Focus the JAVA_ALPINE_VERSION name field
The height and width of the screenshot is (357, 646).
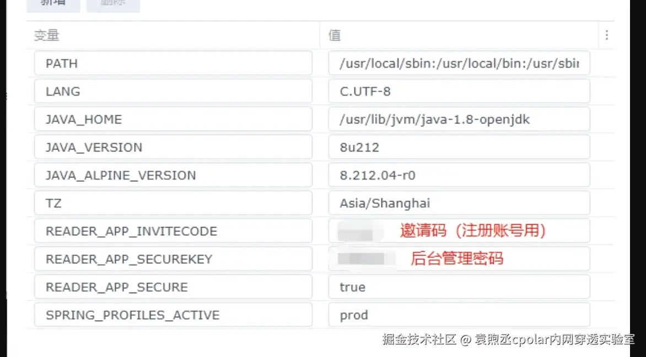[x=173, y=176]
